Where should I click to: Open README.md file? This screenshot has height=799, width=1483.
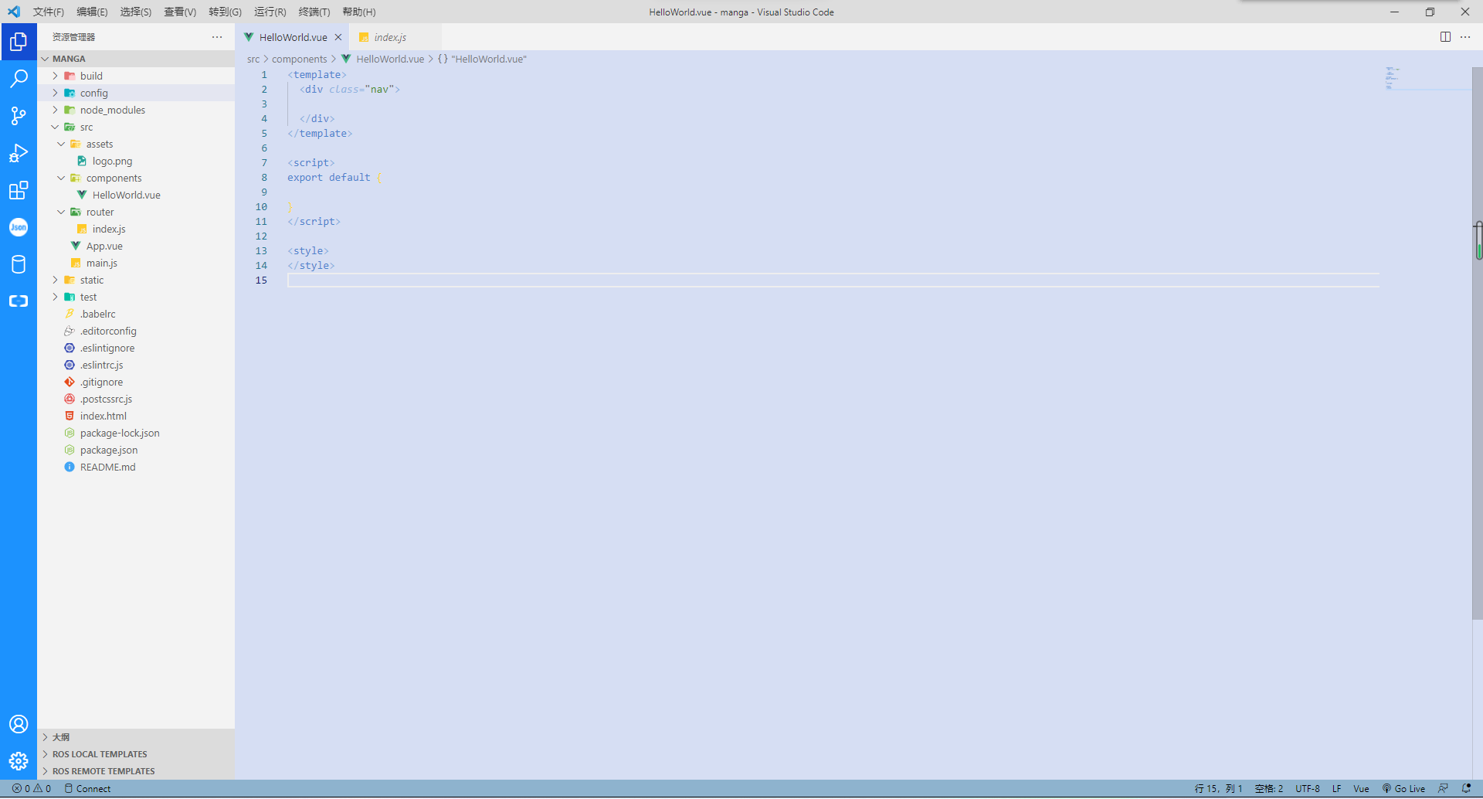pyautogui.click(x=136, y=467)
